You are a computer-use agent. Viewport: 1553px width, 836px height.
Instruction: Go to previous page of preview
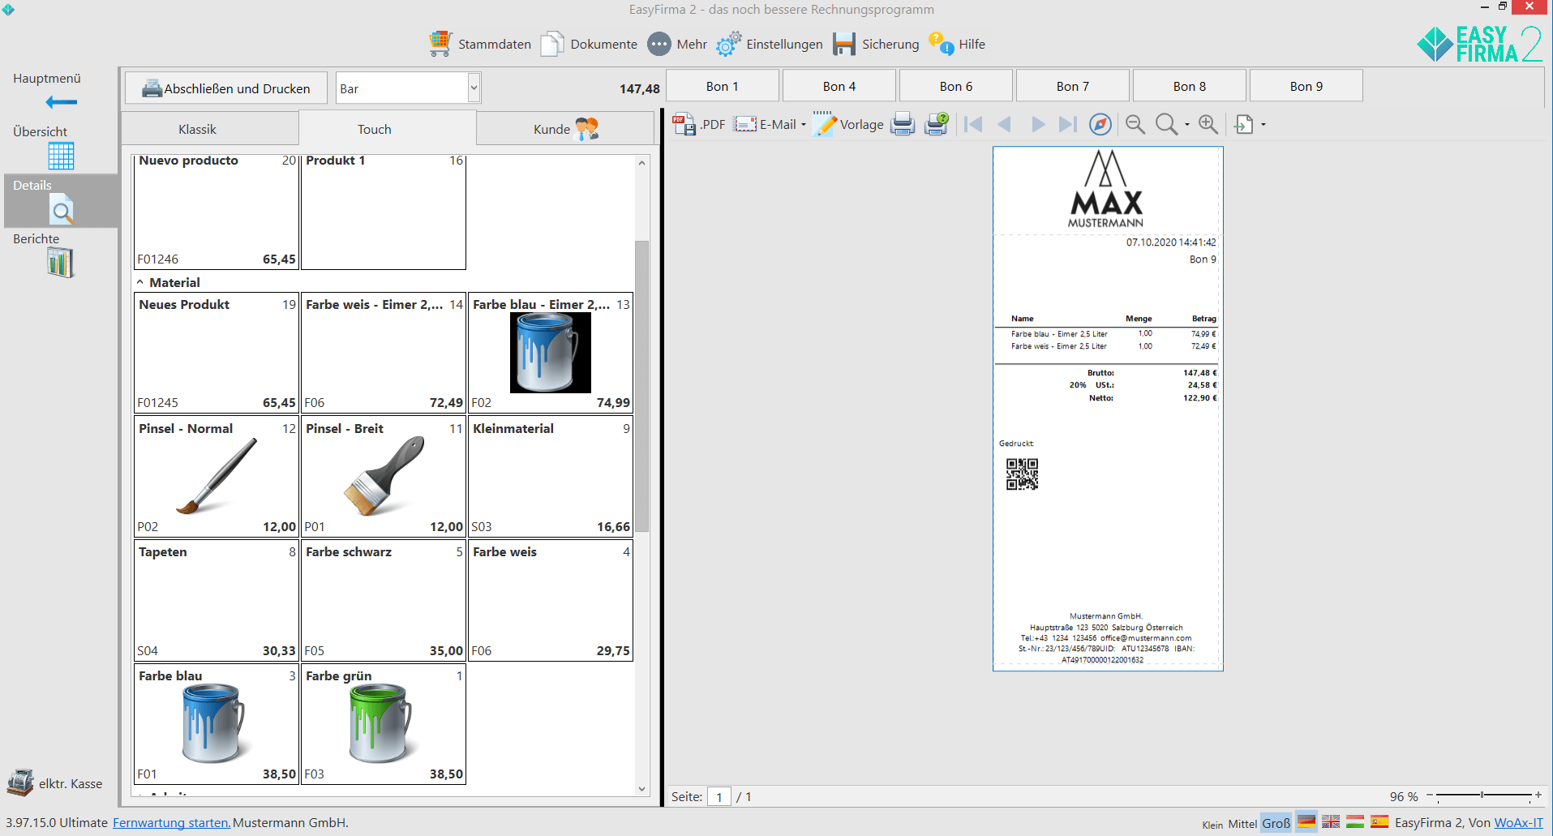click(1004, 124)
